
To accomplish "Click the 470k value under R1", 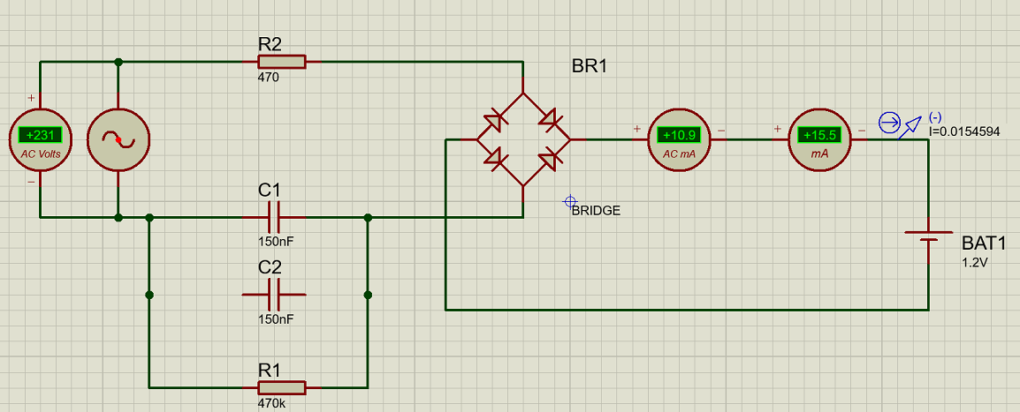I will pyautogui.click(x=272, y=403).
